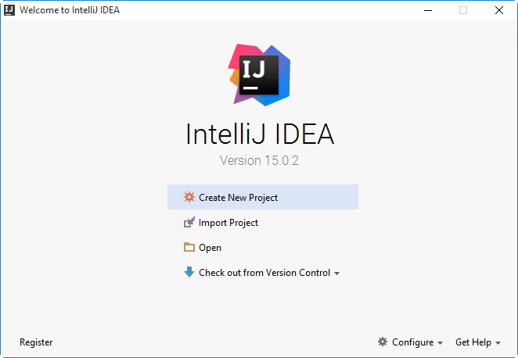The width and height of the screenshot is (518, 358).
Task: Close the Welcome to IntelliJ IDEA window
Action: pos(498,10)
